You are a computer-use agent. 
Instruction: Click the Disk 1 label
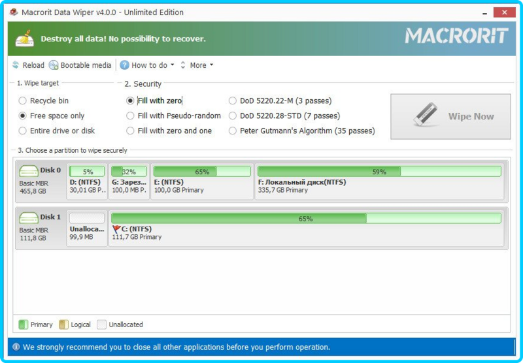pos(50,217)
